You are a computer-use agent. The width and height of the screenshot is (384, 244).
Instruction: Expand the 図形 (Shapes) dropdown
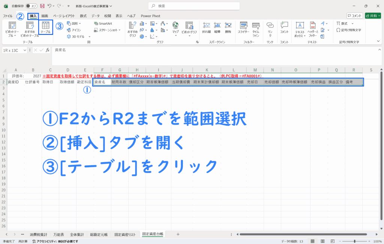coord(75,23)
